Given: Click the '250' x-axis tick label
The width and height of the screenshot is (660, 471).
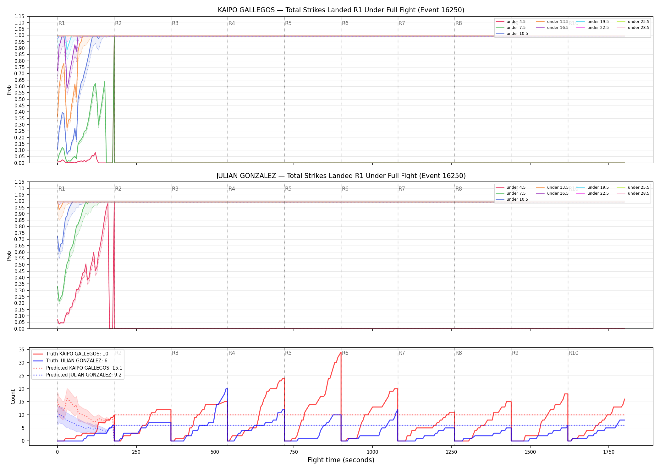Looking at the screenshot, I should [x=136, y=452].
